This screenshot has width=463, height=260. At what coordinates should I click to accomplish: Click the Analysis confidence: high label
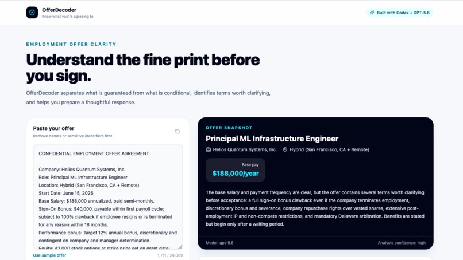[402, 243]
